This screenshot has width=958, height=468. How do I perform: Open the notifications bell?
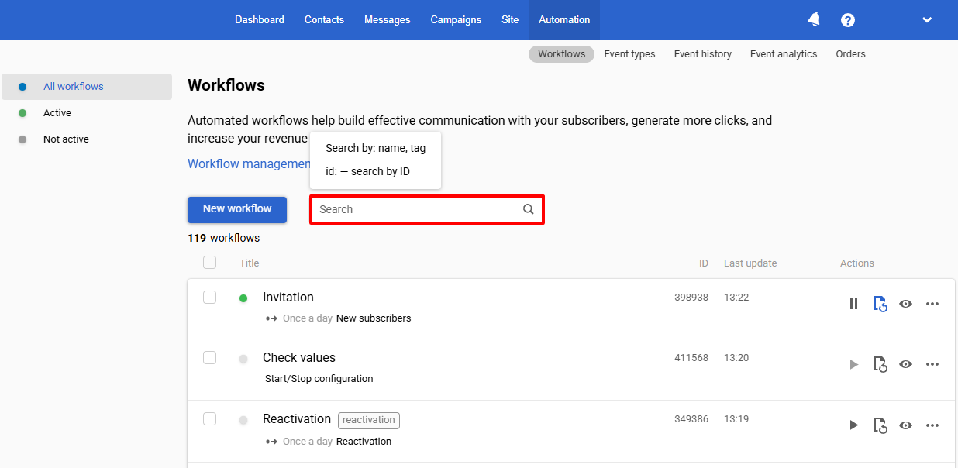pos(814,19)
